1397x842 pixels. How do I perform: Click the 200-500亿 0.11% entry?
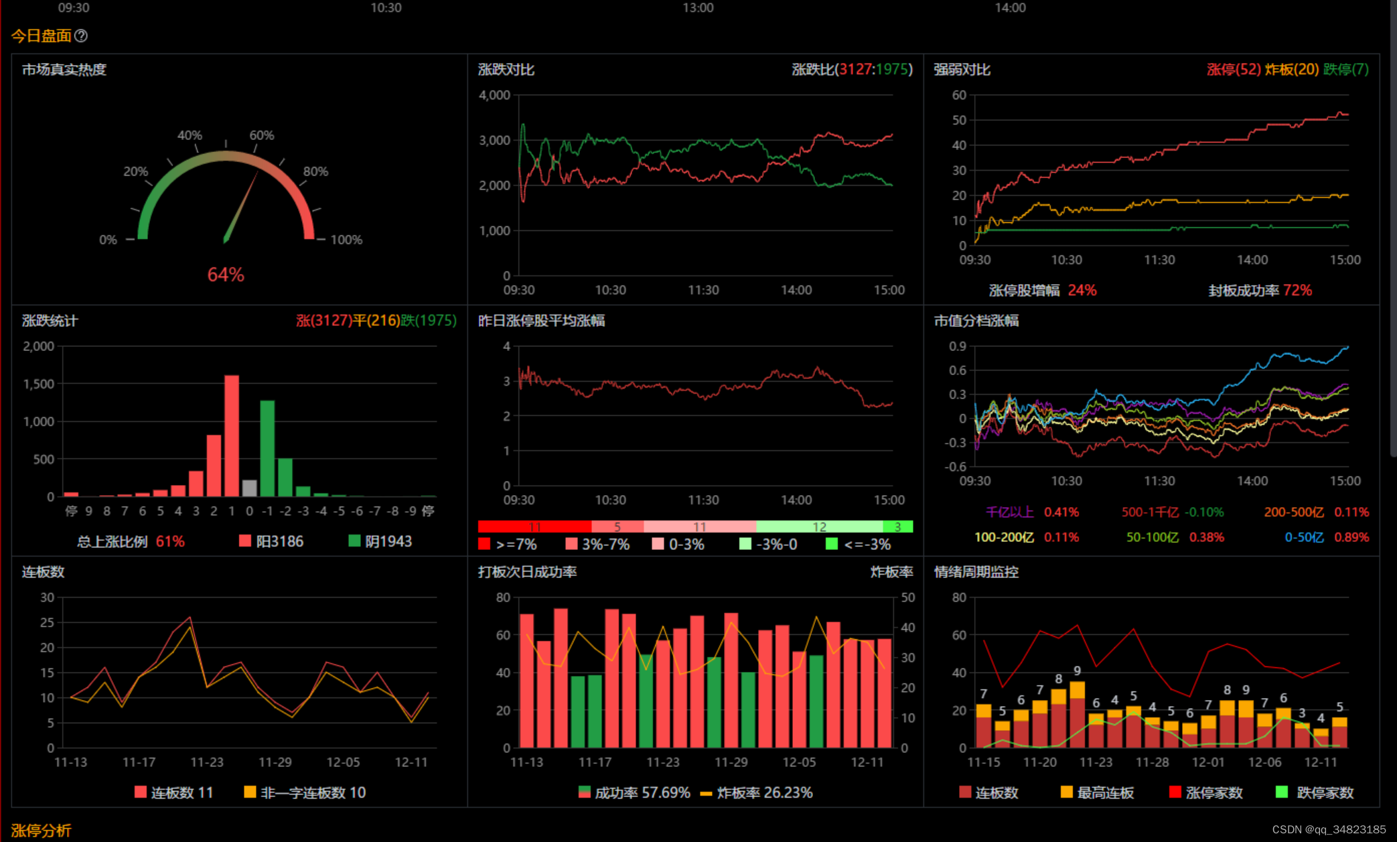click(x=1317, y=512)
